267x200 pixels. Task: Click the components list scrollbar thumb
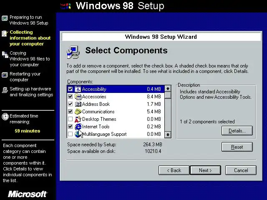point(168,95)
